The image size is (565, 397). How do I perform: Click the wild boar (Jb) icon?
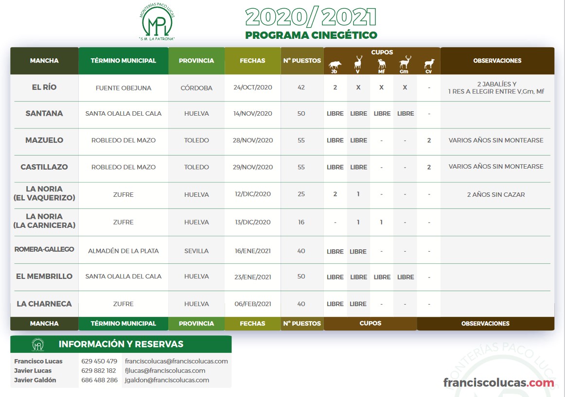(335, 64)
